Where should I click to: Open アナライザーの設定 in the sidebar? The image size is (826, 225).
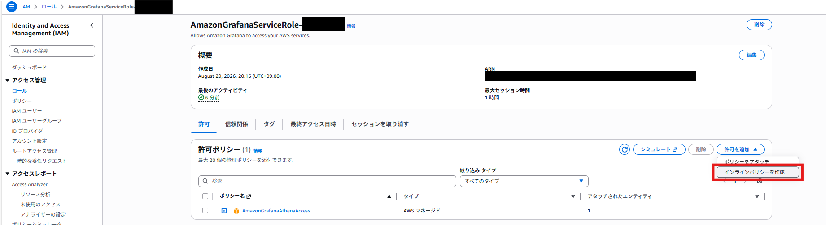(43, 215)
